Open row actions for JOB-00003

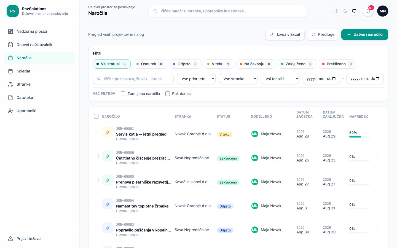pyautogui.click(x=378, y=230)
